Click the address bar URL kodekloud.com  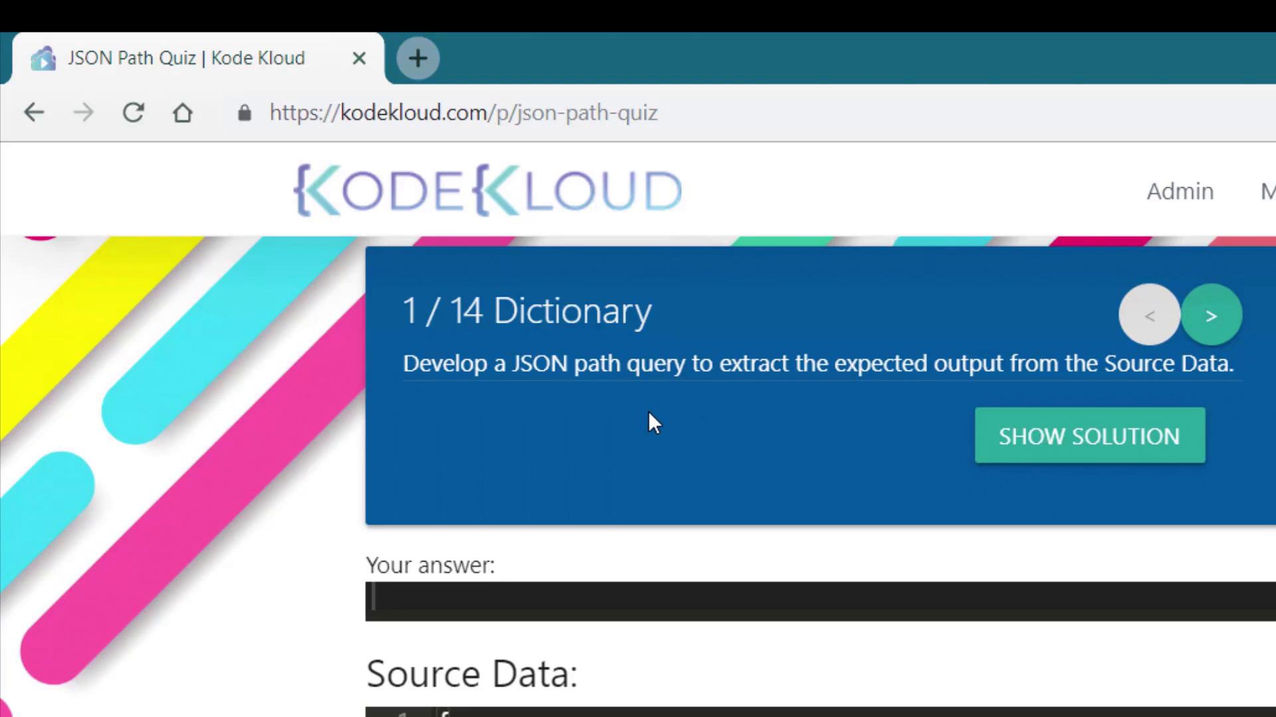464,113
